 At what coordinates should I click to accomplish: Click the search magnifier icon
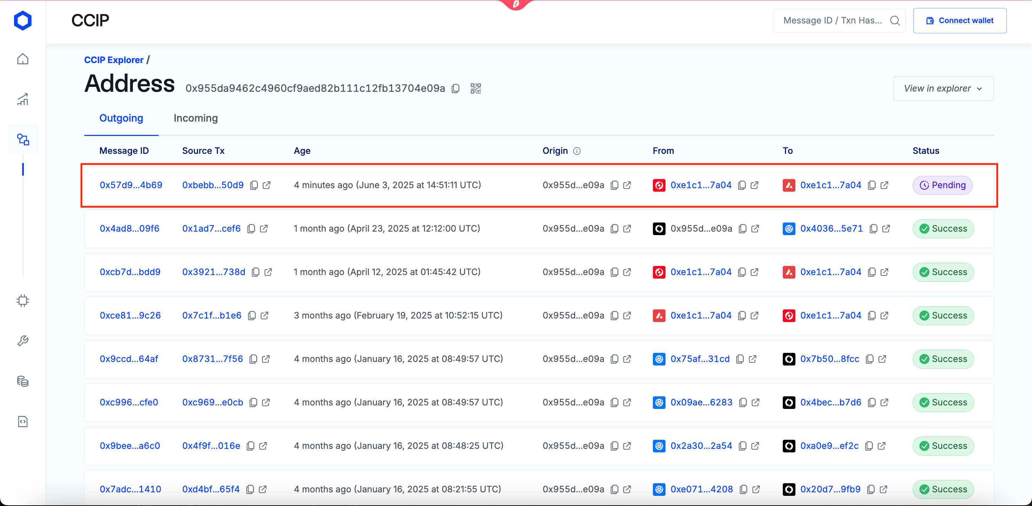[895, 20]
